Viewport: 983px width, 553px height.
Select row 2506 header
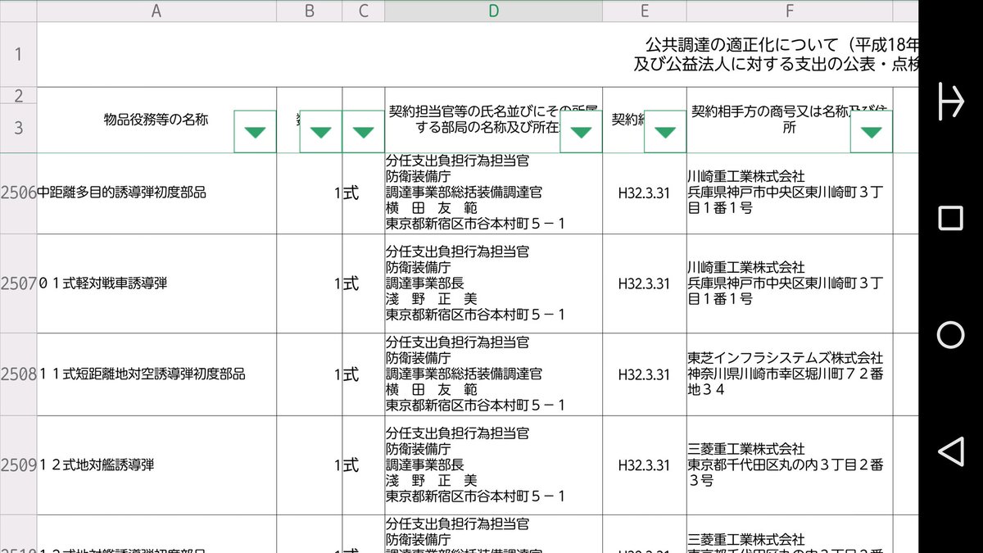pyautogui.click(x=18, y=193)
